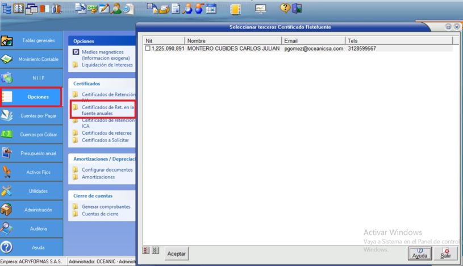Click the deselect-all icon left of Aceptar
Image resolution: width=463 pixels, height=266 pixels.
pyautogui.click(x=156, y=251)
